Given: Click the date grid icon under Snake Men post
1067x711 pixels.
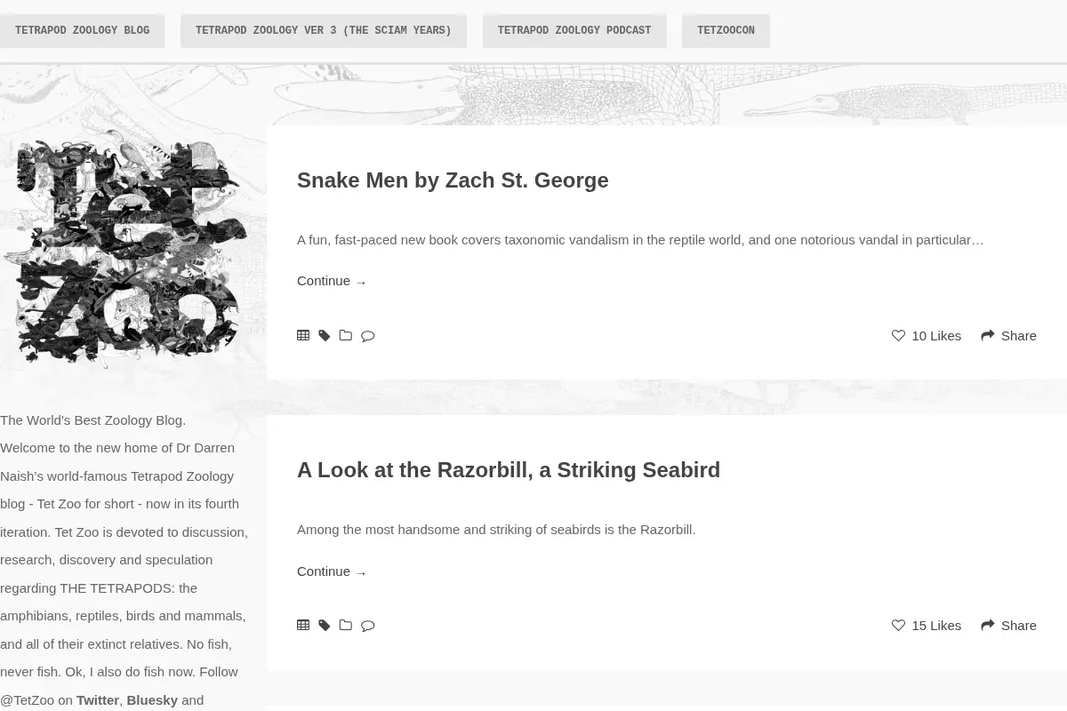Looking at the screenshot, I should (303, 335).
